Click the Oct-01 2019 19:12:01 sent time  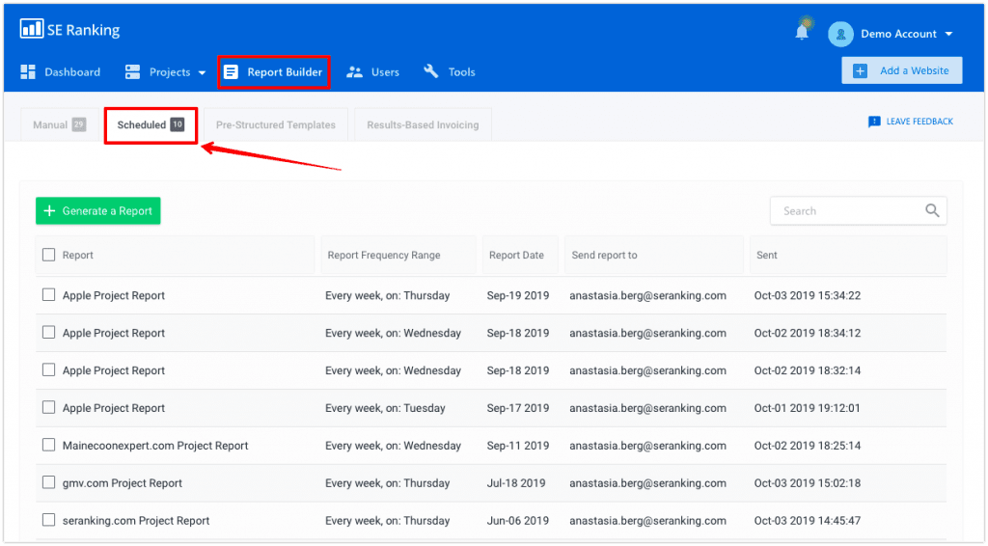(x=808, y=408)
